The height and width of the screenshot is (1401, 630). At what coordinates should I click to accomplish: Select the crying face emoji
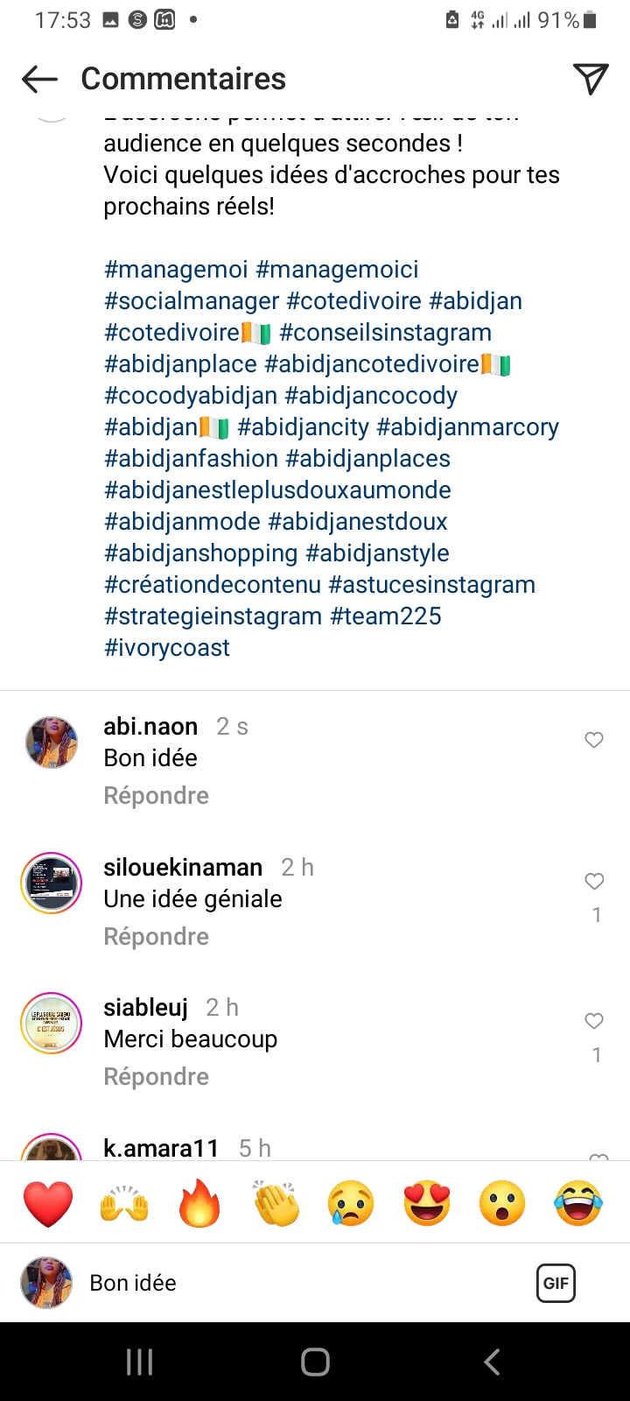351,1203
